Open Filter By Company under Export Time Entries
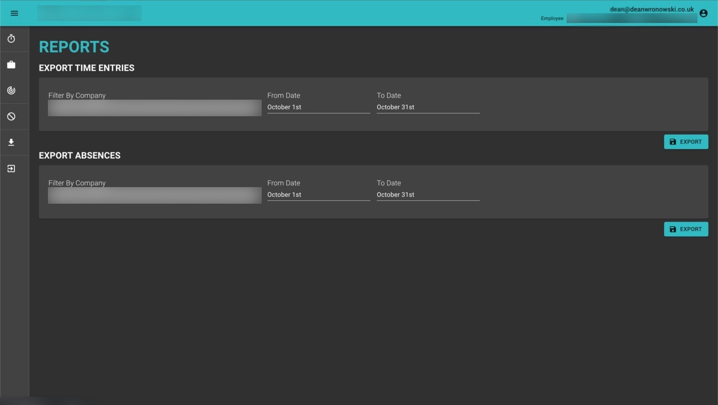The width and height of the screenshot is (718, 405). (155, 107)
